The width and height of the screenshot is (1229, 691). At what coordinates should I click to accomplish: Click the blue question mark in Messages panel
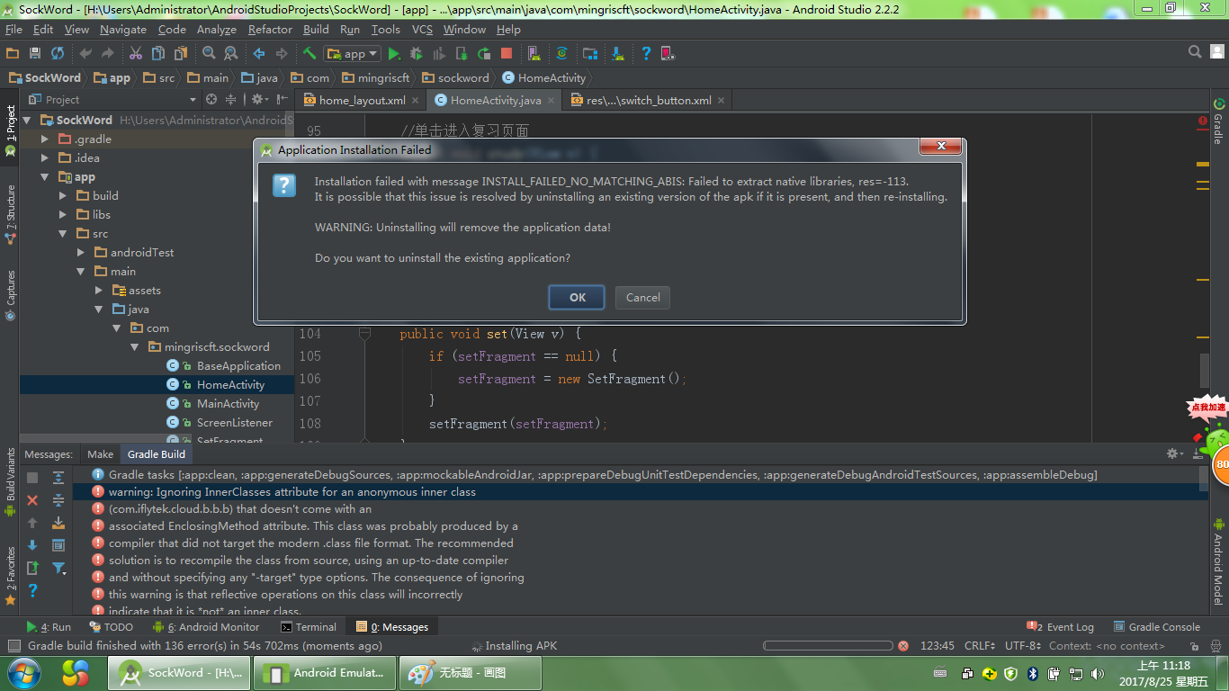point(32,590)
